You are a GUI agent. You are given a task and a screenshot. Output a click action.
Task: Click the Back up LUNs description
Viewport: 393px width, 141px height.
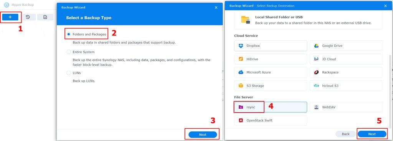pyautogui.click(x=84, y=81)
